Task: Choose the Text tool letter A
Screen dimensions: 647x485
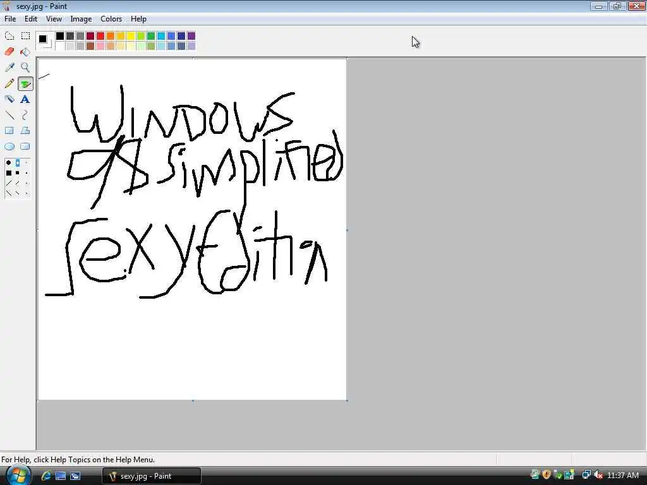Action: tap(25, 99)
